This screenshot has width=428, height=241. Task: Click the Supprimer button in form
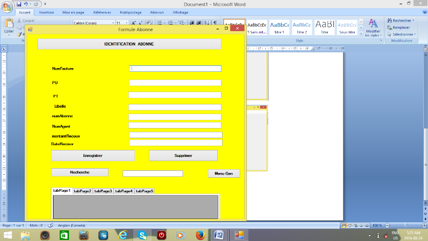pyautogui.click(x=183, y=155)
